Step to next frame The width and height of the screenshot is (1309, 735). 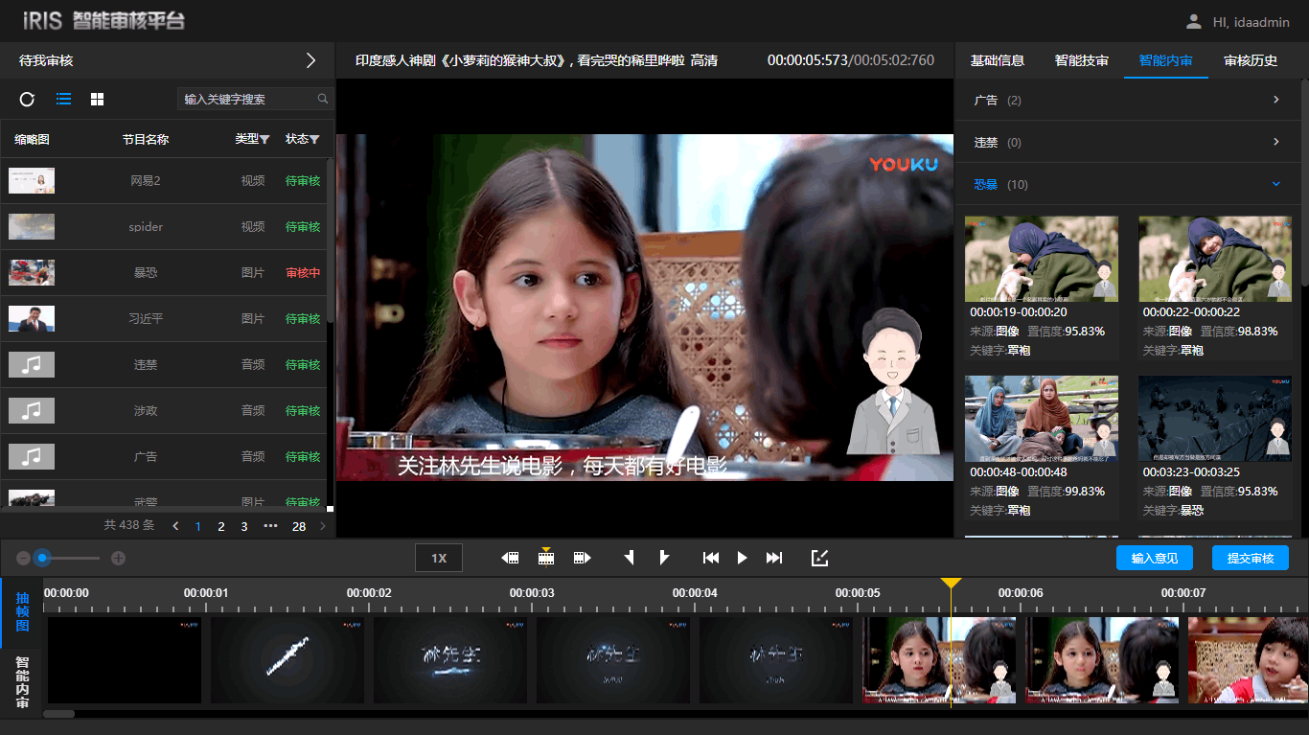tap(582, 558)
